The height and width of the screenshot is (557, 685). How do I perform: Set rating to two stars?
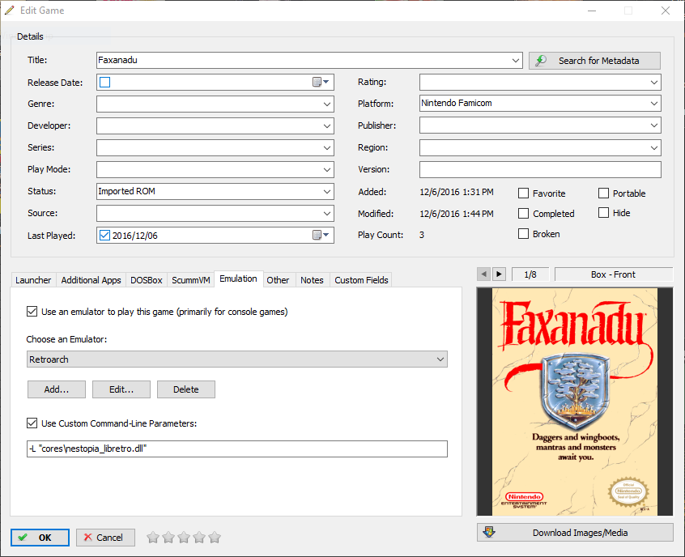[x=168, y=538]
